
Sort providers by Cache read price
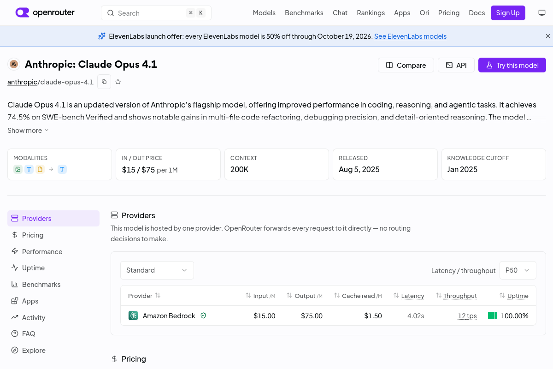(358, 296)
